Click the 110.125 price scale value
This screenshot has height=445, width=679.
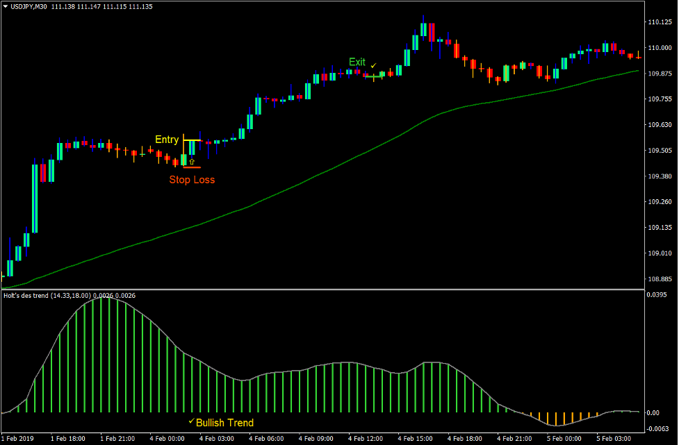click(660, 22)
